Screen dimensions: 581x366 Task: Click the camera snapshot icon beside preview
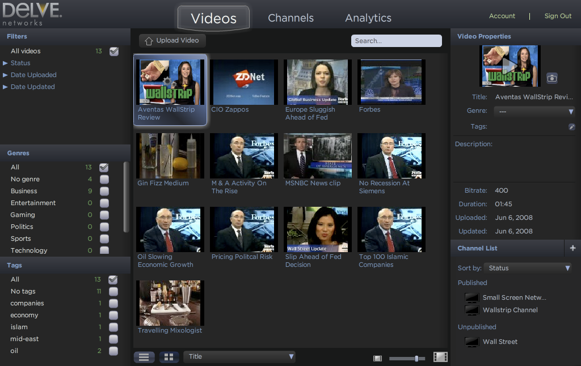point(552,78)
